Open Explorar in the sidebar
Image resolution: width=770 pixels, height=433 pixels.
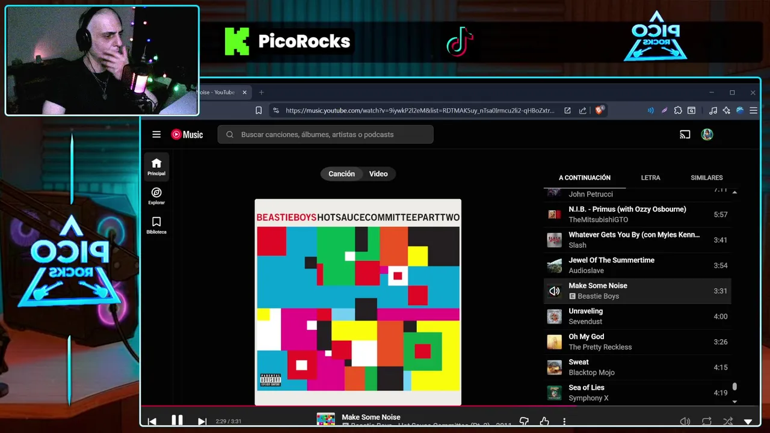(156, 196)
